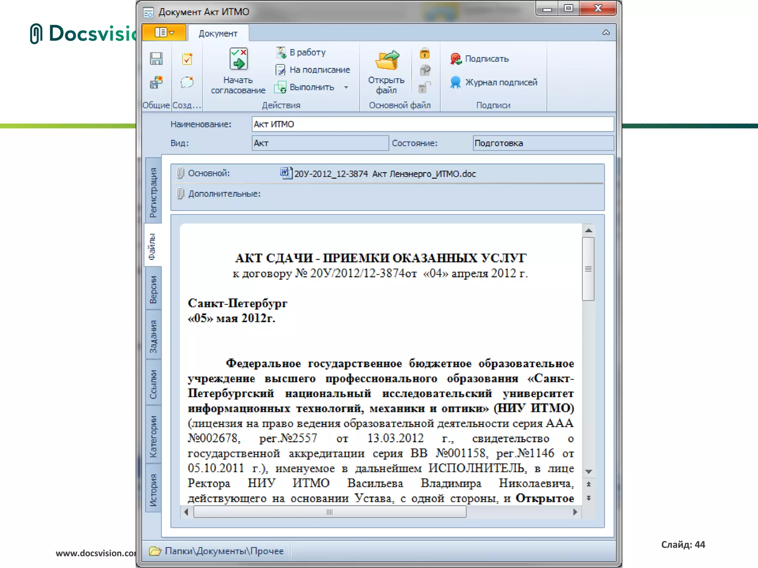Image resolution: width=758 pixels, height=568 pixels.
Task: Start approval with Начать согласование
Action: 238,71
